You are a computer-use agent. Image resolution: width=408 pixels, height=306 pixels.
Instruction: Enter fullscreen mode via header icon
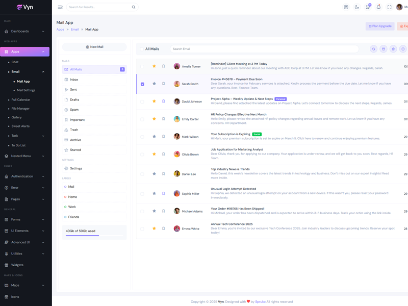pyautogui.click(x=389, y=7)
